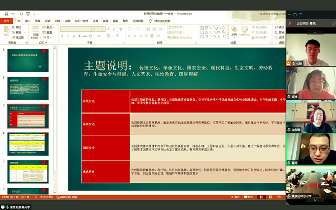Click the increase font size icon
This screenshot has height=210, width=336.
coord(109,29)
